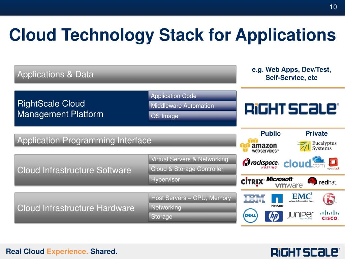Click the Microsoft logo
This screenshot has width=345, height=259.
[279, 179]
